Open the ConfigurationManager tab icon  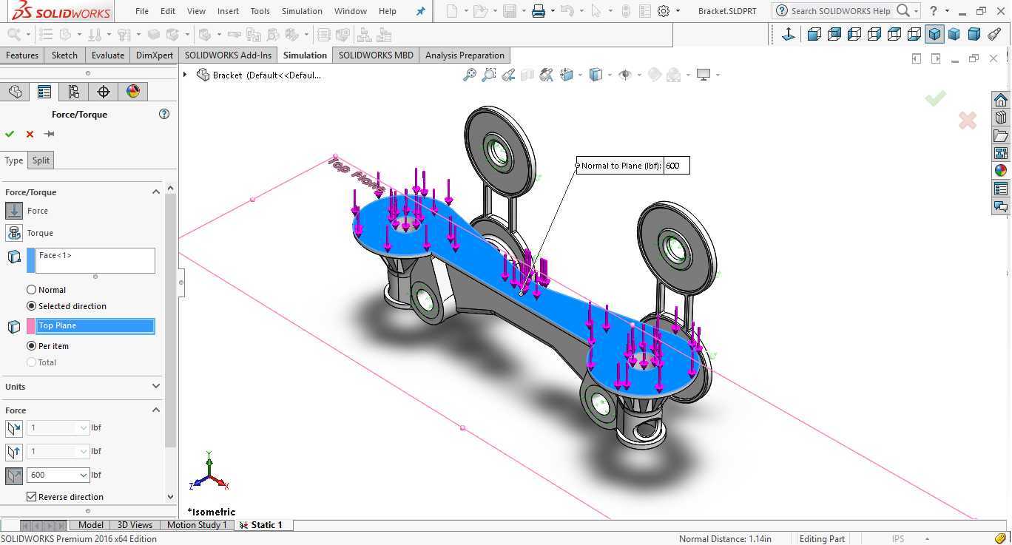pos(73,92)
